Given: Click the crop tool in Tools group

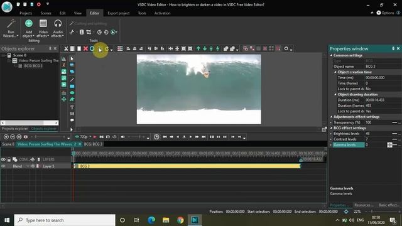Looking at the screenshot, I should (89, 32).
